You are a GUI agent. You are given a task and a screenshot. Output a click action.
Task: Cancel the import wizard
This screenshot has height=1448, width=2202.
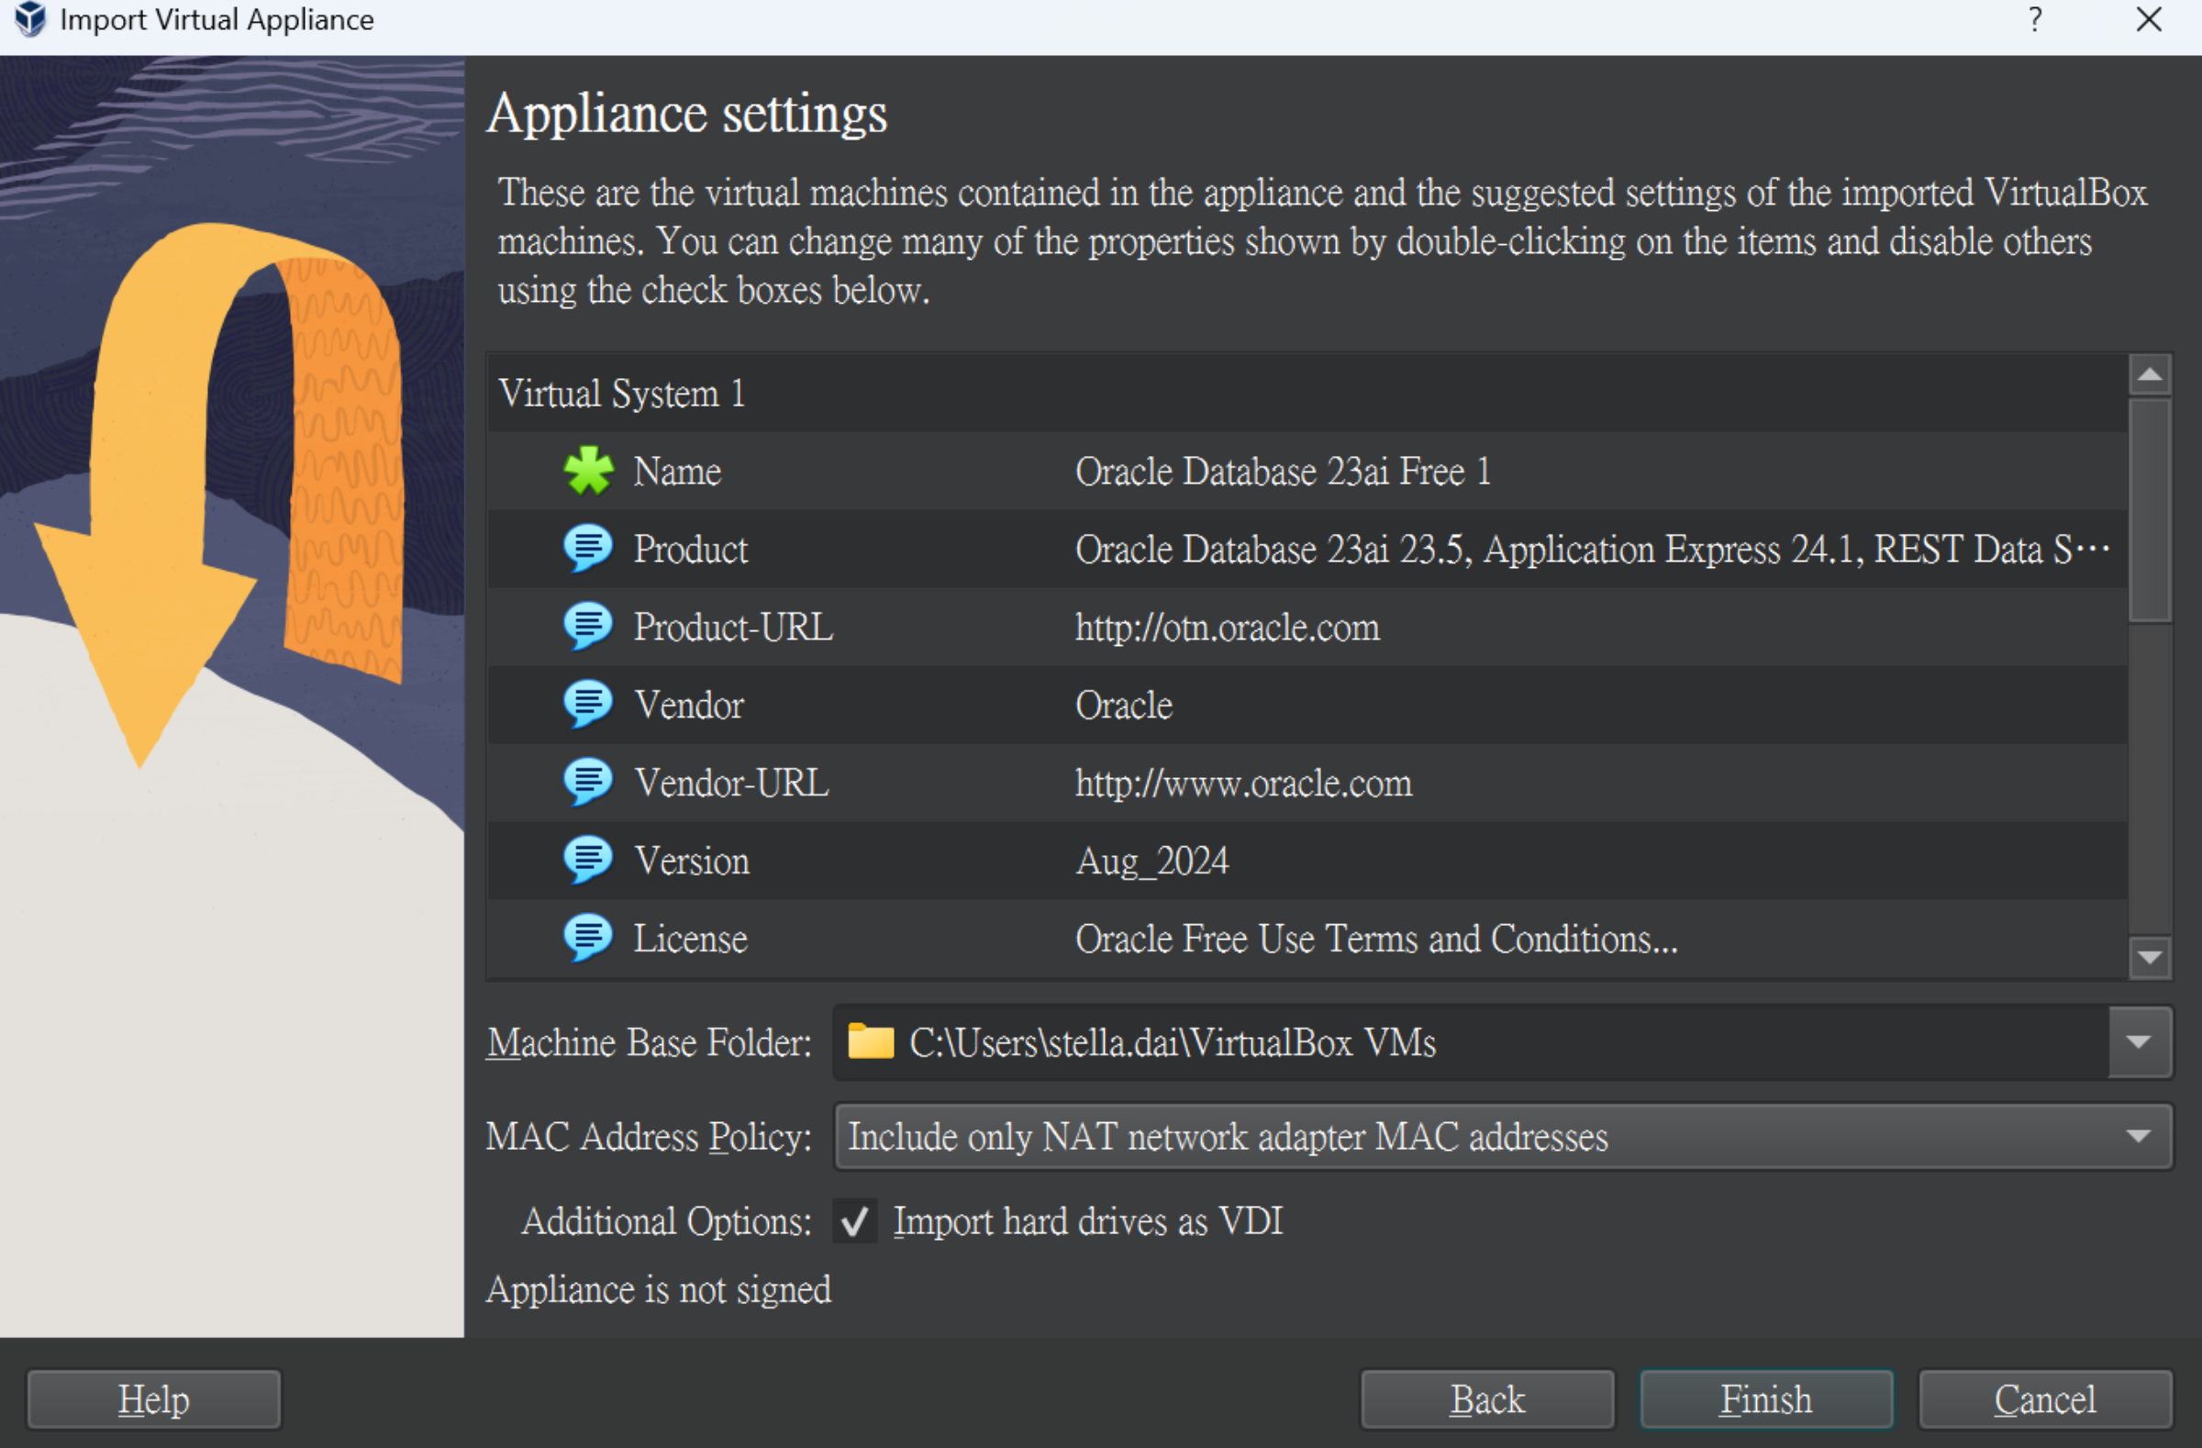coord(2045,1400)
